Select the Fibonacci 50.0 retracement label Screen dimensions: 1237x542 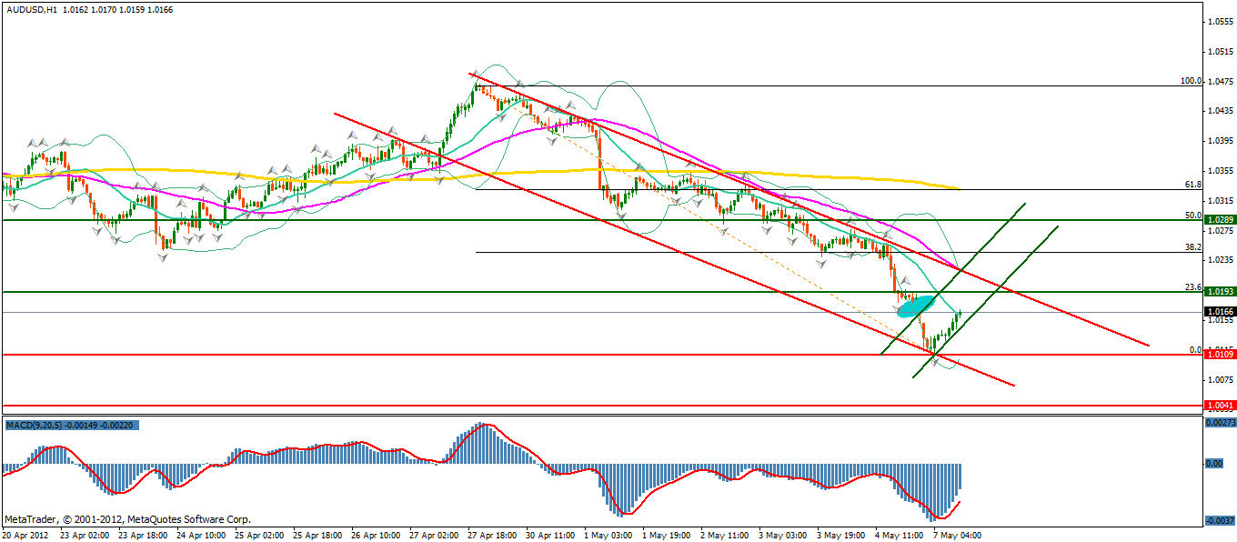pyautogui.click(x=1193, y=216)
